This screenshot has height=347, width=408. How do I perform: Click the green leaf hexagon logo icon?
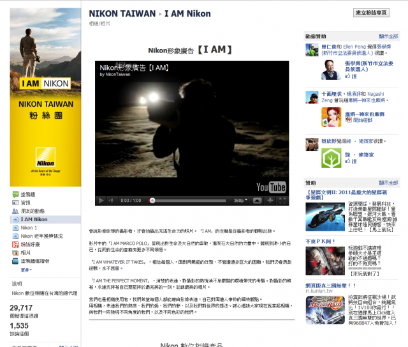pyautogui.click(x=331, y=158)
